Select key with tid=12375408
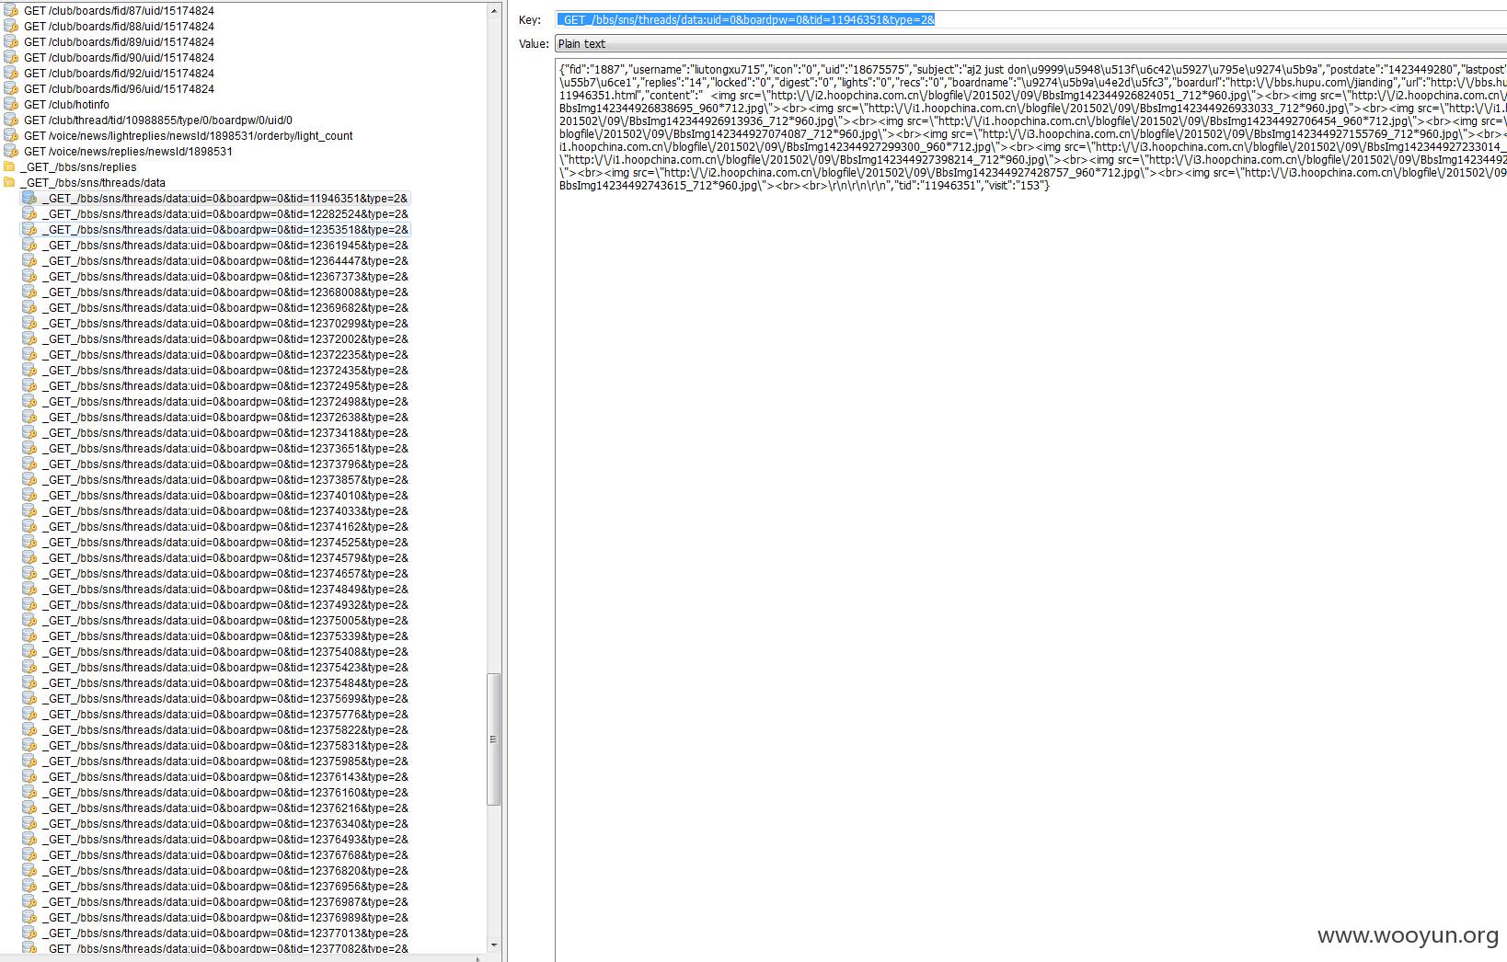Viewport: 1507px width, 962px height. (x=225, y=651)
